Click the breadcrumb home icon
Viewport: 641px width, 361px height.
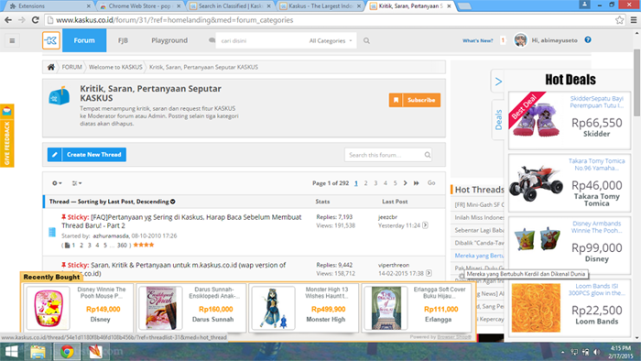click(50, 67)
